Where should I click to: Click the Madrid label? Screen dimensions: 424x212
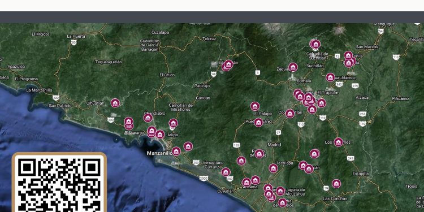tap(274, 145)
